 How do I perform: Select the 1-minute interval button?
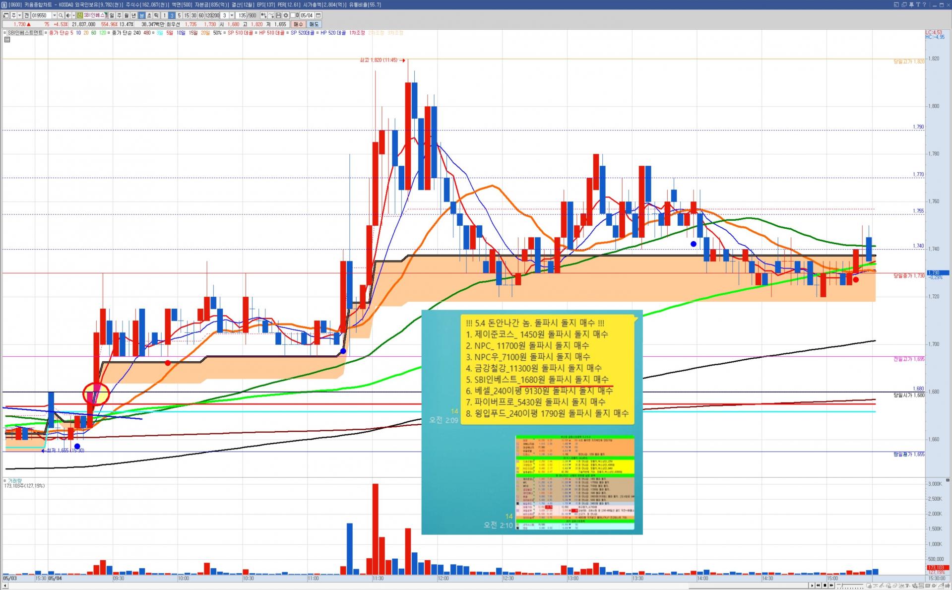pos(164,15)
